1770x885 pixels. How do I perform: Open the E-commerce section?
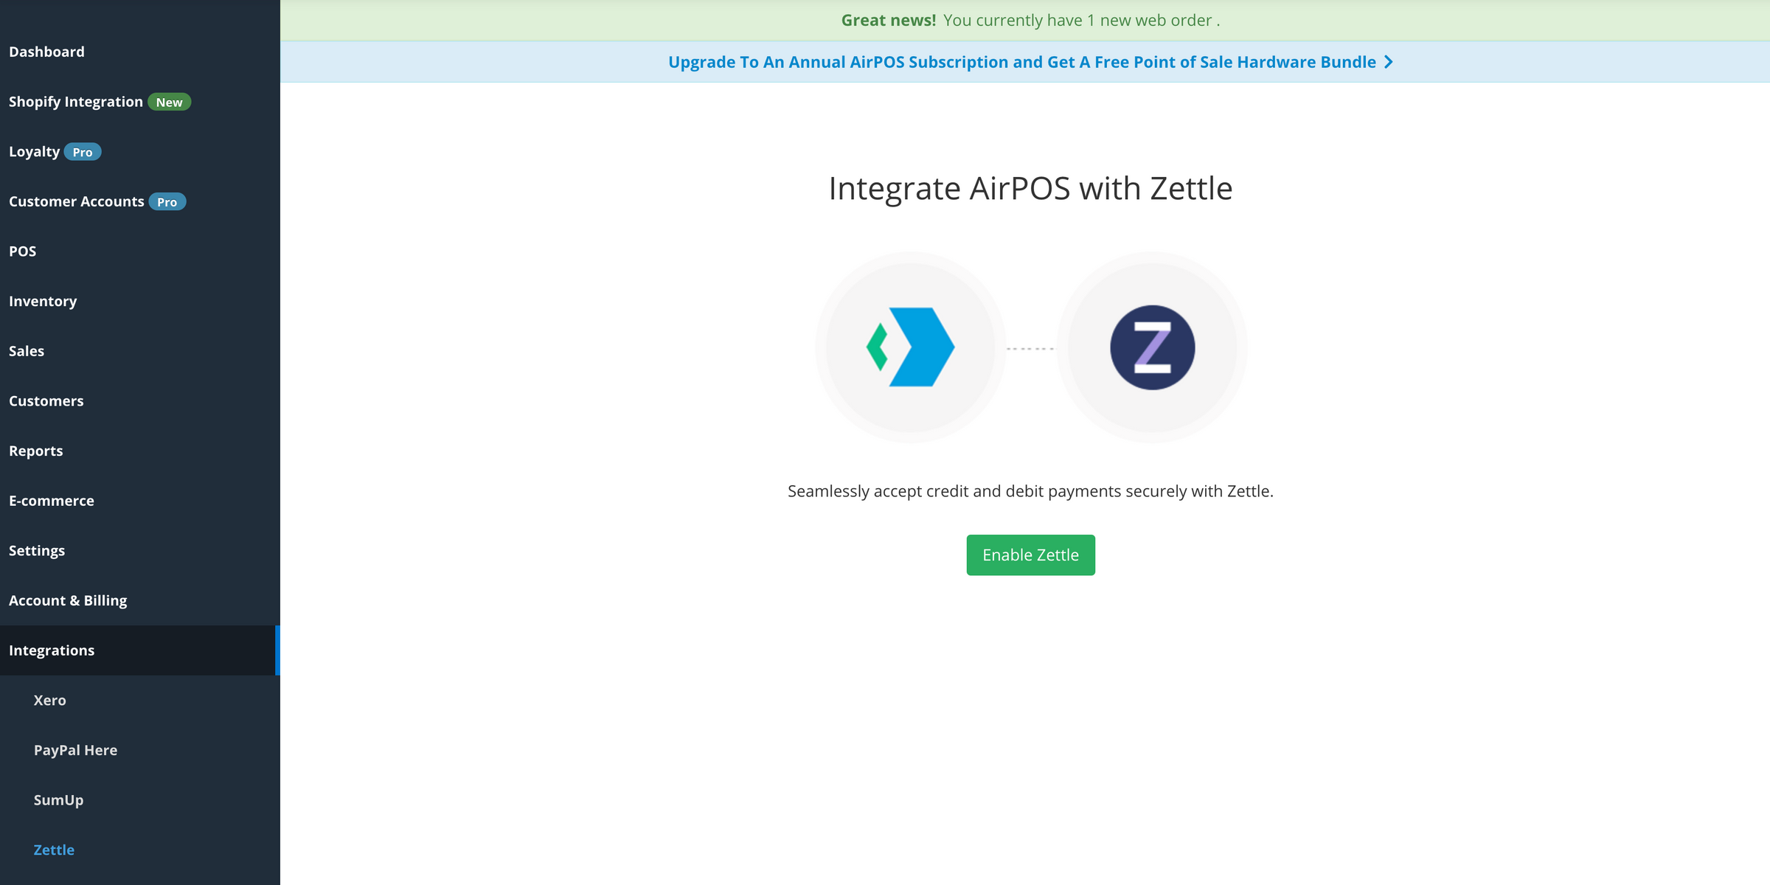pos(52,500)
